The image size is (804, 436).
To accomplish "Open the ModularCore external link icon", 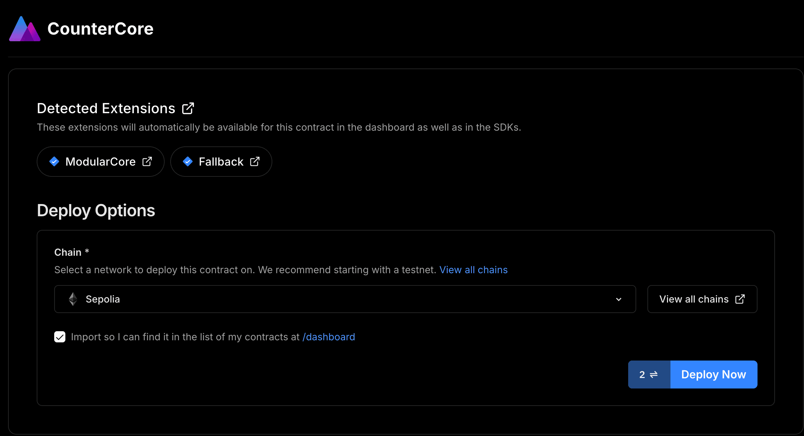I will (x=147, y=161).
